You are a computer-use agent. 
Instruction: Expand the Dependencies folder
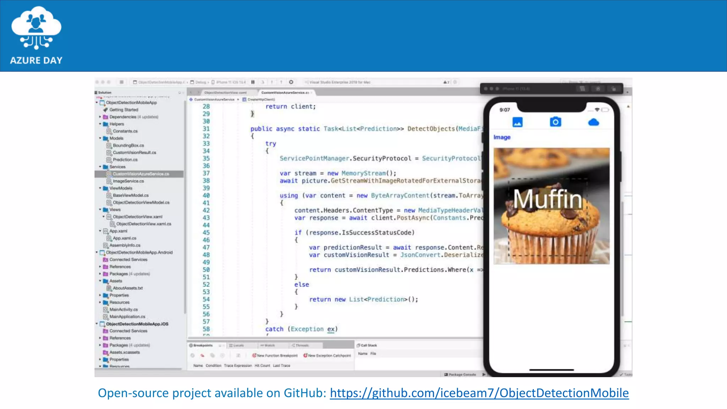(100, 117)
